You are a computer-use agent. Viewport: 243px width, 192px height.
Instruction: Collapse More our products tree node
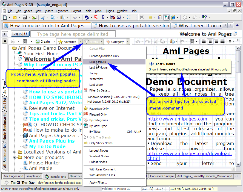15,157
